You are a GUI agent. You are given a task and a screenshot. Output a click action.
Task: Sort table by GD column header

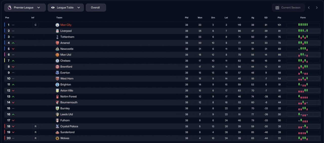tap(266, 18)
